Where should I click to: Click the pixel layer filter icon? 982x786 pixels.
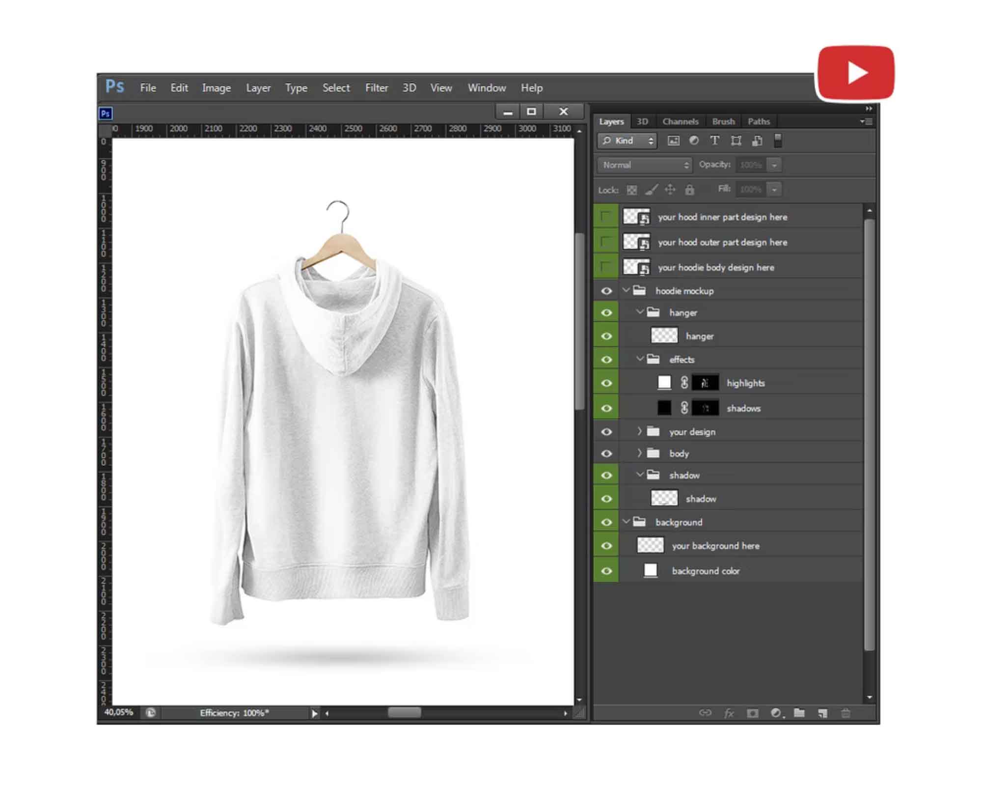point(673,141)
